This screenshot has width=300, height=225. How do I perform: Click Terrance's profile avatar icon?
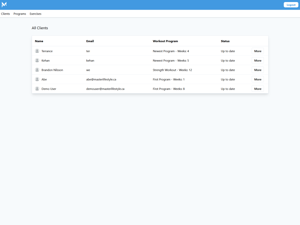pos(37,51)
